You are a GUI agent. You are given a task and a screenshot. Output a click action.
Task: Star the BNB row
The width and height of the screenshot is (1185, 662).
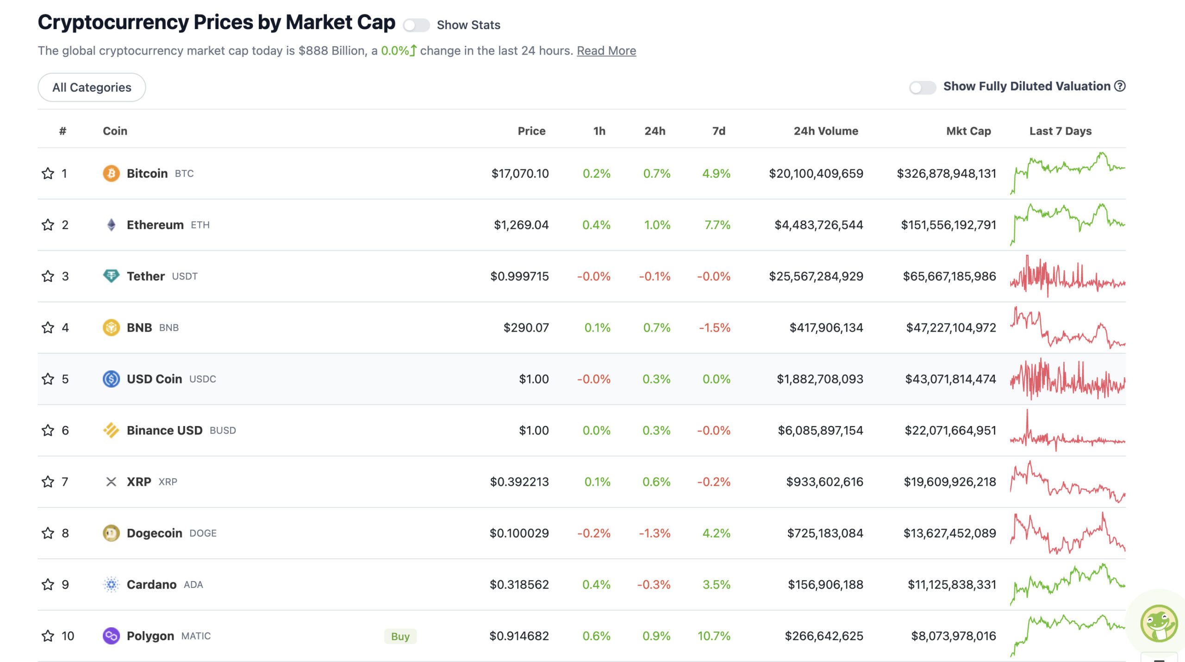click(48, 328)
